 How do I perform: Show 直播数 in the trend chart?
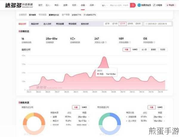(x=153, y=50)
